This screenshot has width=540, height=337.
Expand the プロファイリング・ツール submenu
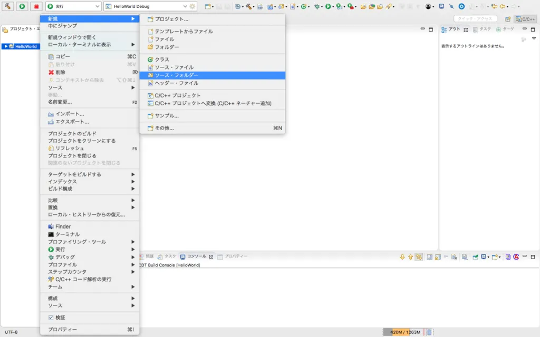click(x=90, y=242)
